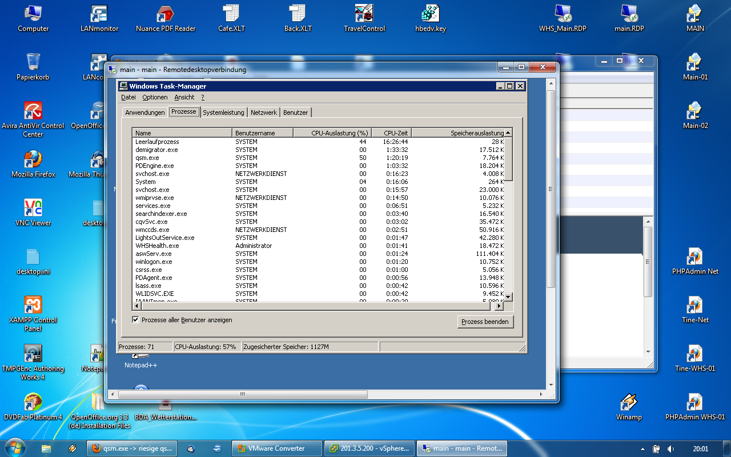
Task: Select the LightsOutService.exe process row
Action: coord(319,238)
